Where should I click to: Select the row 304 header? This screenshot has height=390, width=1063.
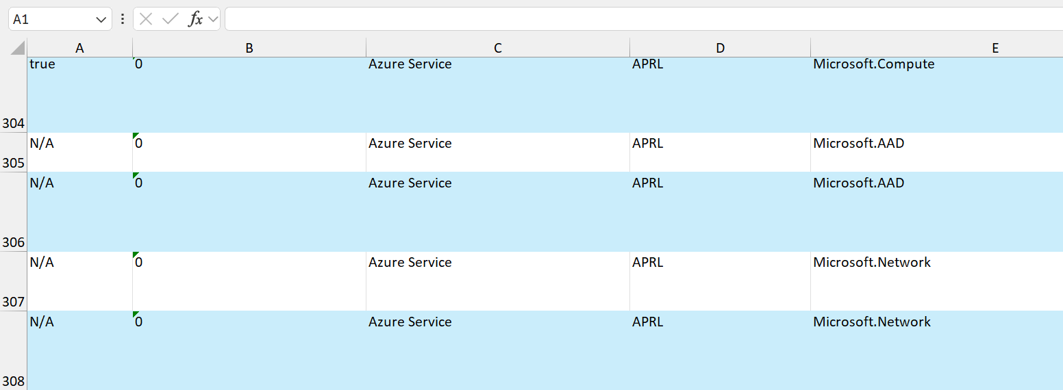point(13,95)
